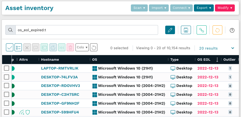Check the box for DESKTOP-C2H7SRC row

(7, 95)
